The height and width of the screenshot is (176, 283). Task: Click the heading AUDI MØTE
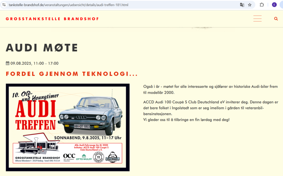[x=42, y=48]
